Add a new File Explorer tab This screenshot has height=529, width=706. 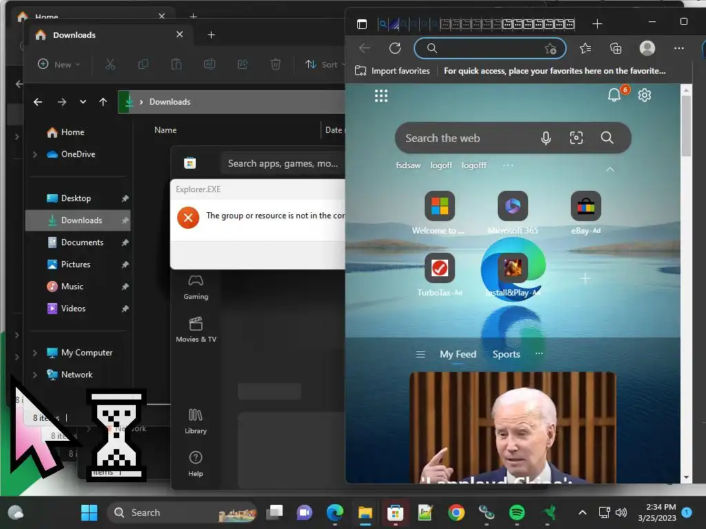click(211, 34)
